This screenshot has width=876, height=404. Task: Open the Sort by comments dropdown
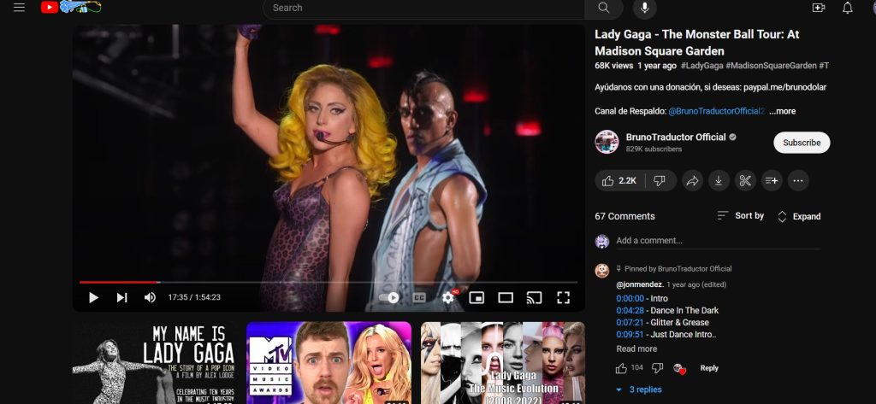(x=741, y=216)
